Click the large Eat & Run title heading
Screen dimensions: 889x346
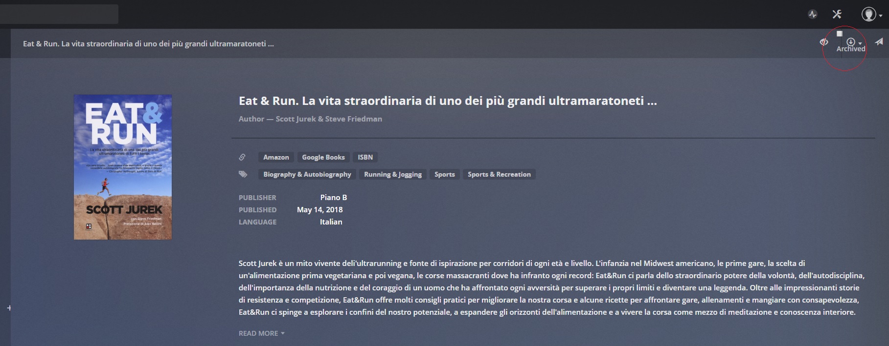(x=448, y=101)
